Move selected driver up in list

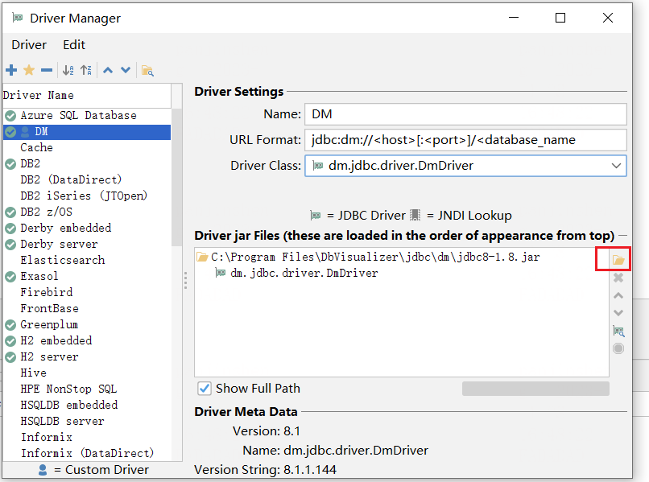coord(108,70)
